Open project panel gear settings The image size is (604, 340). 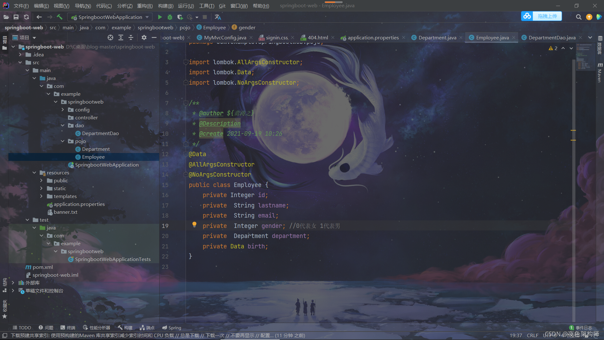(144, 37)
